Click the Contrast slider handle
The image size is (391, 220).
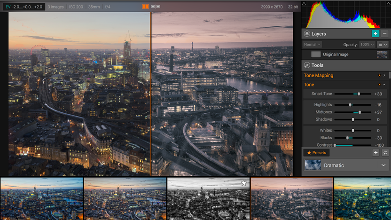(x=335, y=145)
